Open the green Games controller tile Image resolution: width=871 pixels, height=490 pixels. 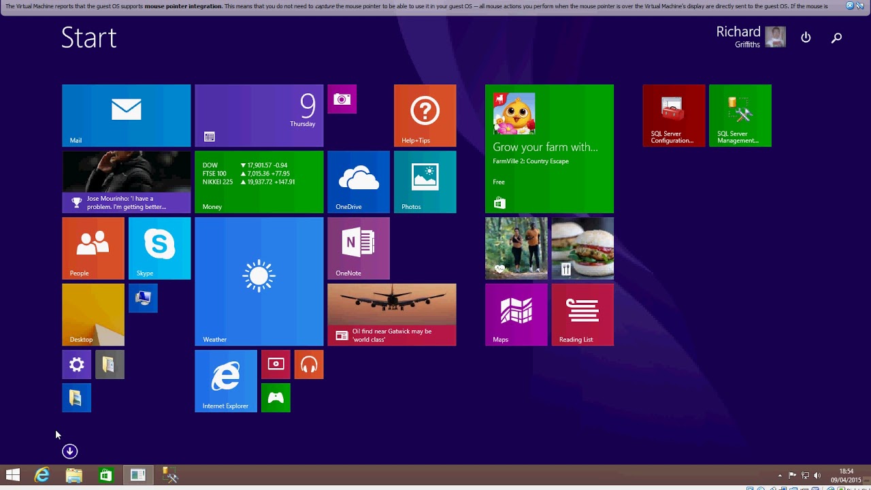coord(276,397)
